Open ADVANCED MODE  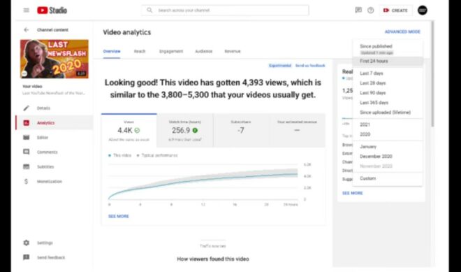pos(402,31)
